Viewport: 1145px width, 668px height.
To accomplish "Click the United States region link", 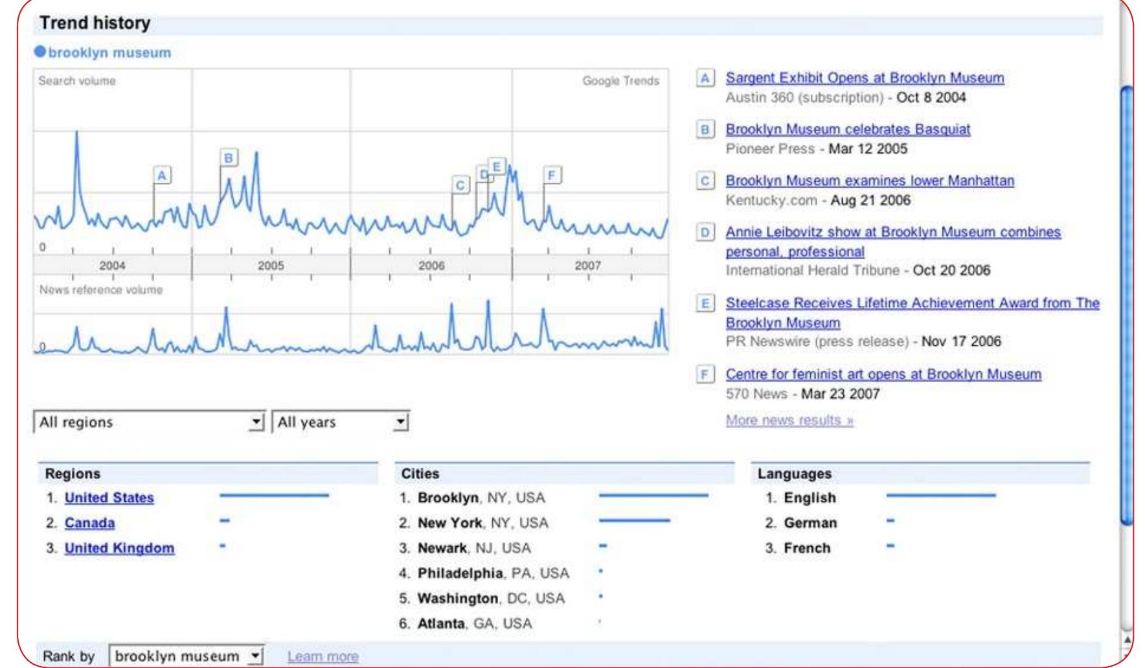I will [x=109, y=498].
